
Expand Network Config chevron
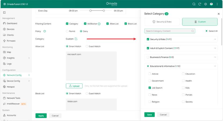tap(29, 75)
